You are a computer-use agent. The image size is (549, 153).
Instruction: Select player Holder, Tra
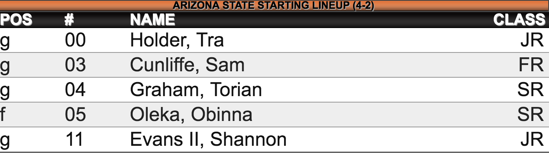pos(177,40)
